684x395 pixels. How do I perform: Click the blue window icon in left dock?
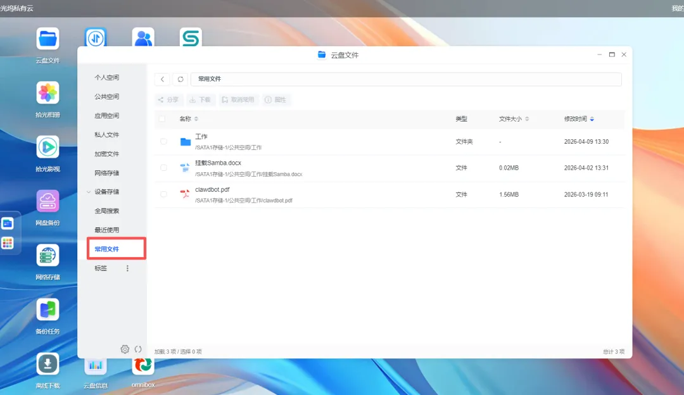click(x=8, y=223)
